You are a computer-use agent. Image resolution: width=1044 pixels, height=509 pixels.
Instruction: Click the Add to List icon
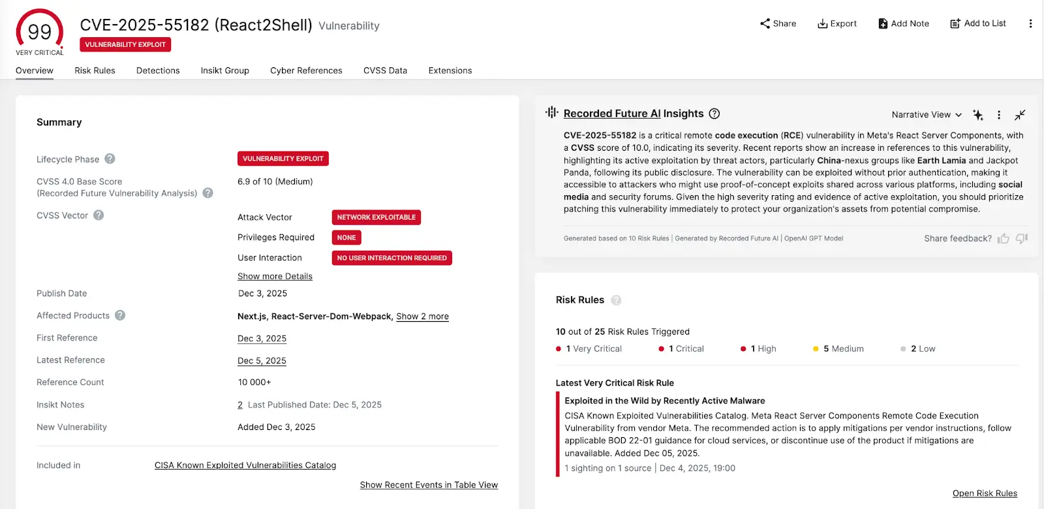955,23
